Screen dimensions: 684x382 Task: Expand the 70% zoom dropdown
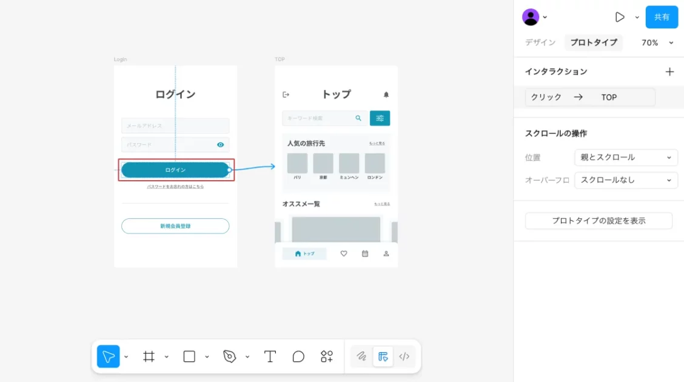pos(657,42)
